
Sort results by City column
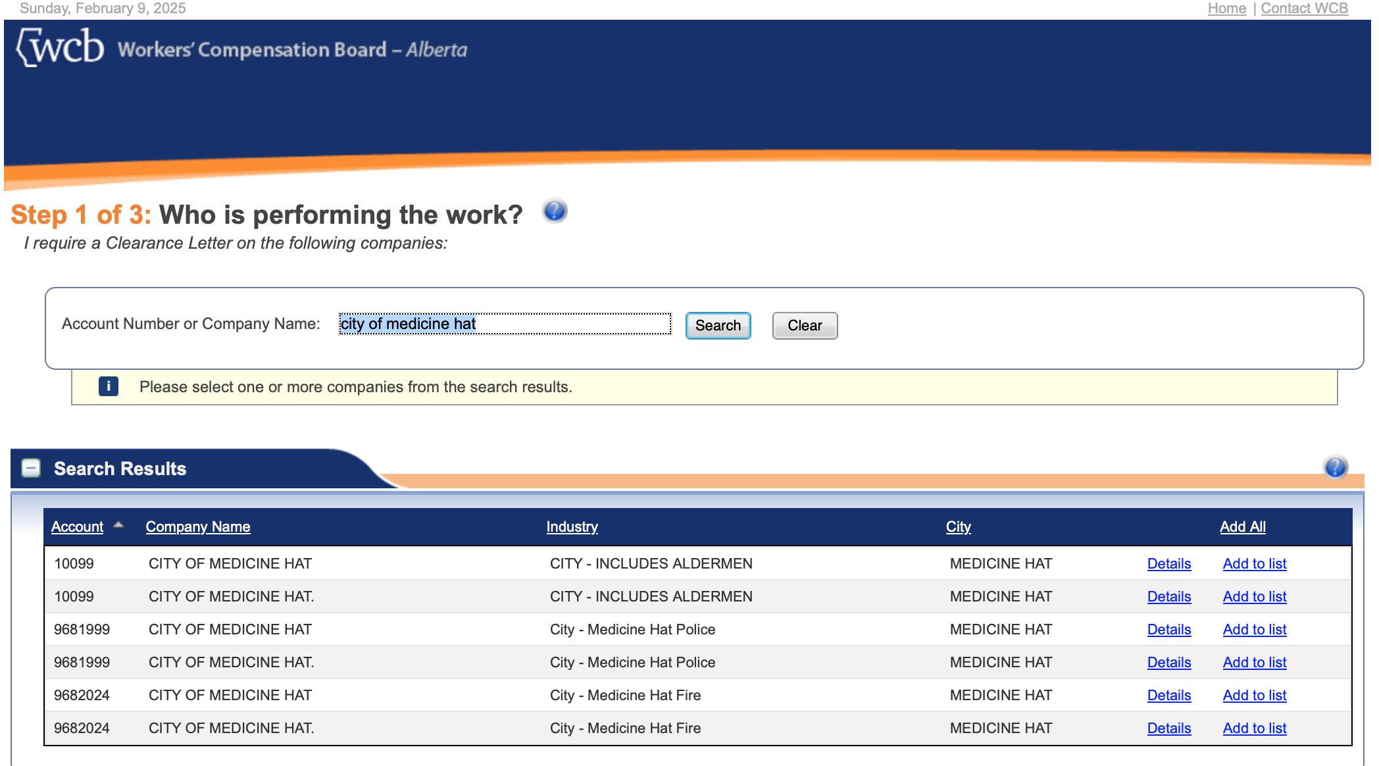pos(958,526)
